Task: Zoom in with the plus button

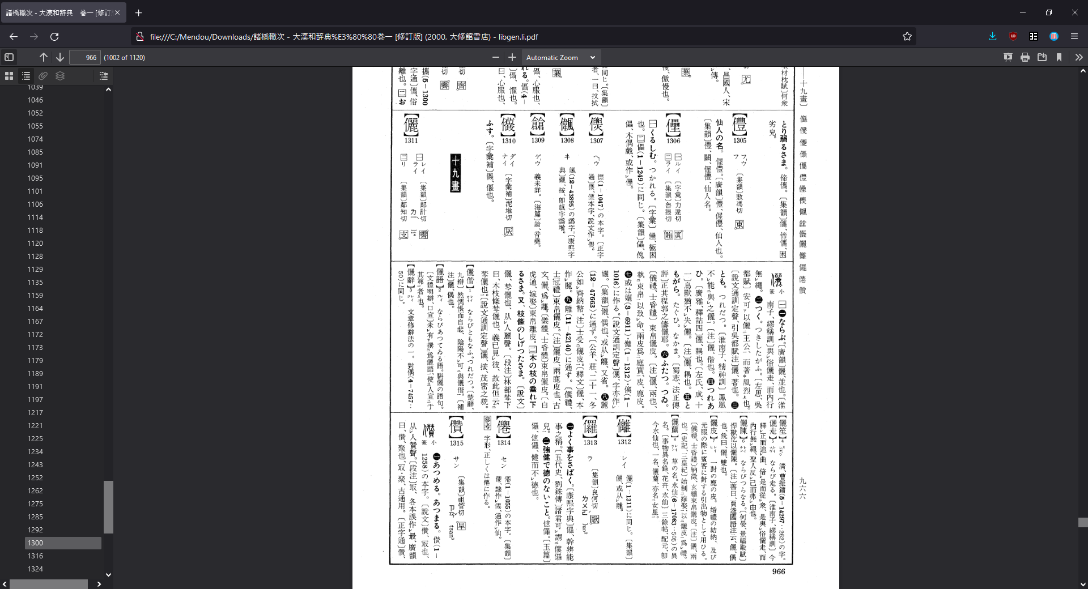Action: (512, 57)
